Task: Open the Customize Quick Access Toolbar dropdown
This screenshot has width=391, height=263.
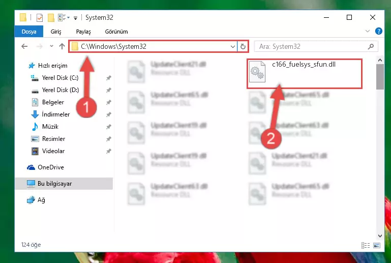Action: [x=75, y=18]
